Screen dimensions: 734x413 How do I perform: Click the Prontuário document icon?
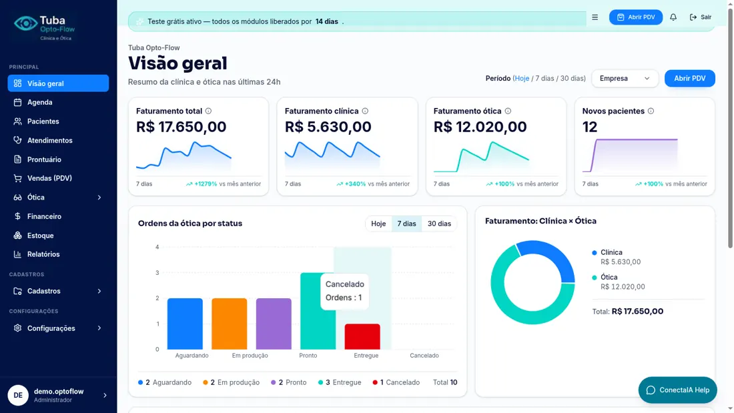(18, 159)
